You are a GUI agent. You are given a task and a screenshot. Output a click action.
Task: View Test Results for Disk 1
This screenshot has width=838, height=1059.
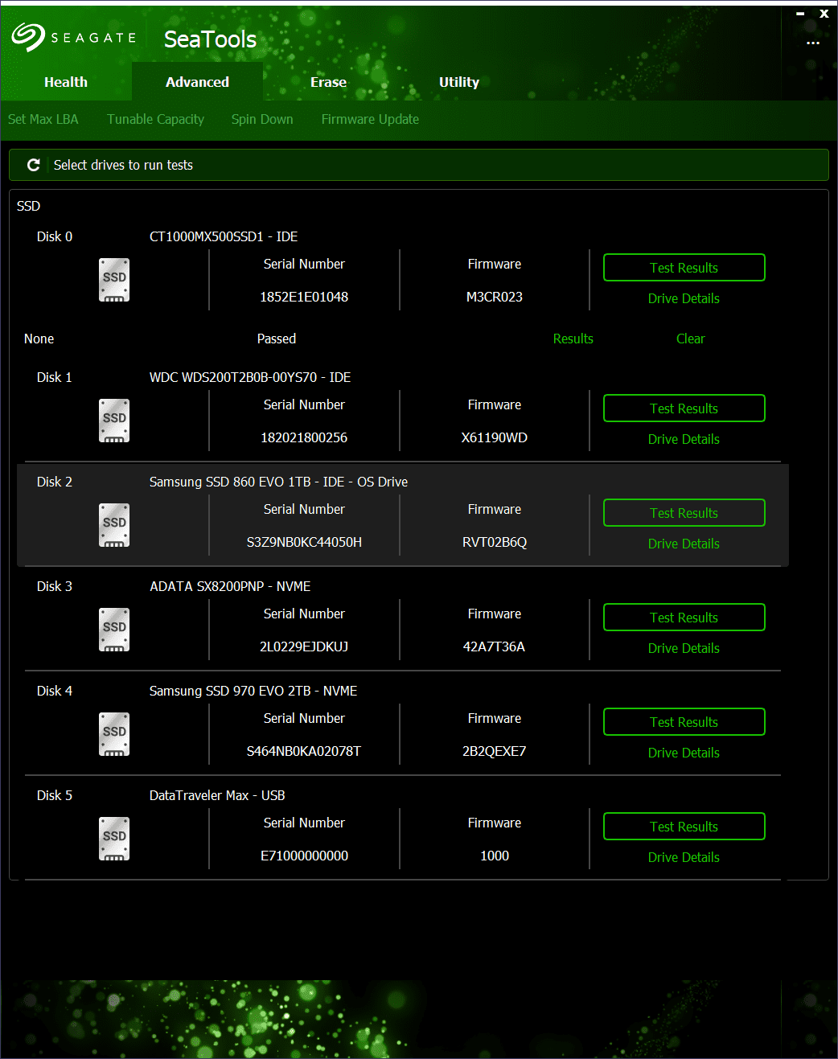684,408
